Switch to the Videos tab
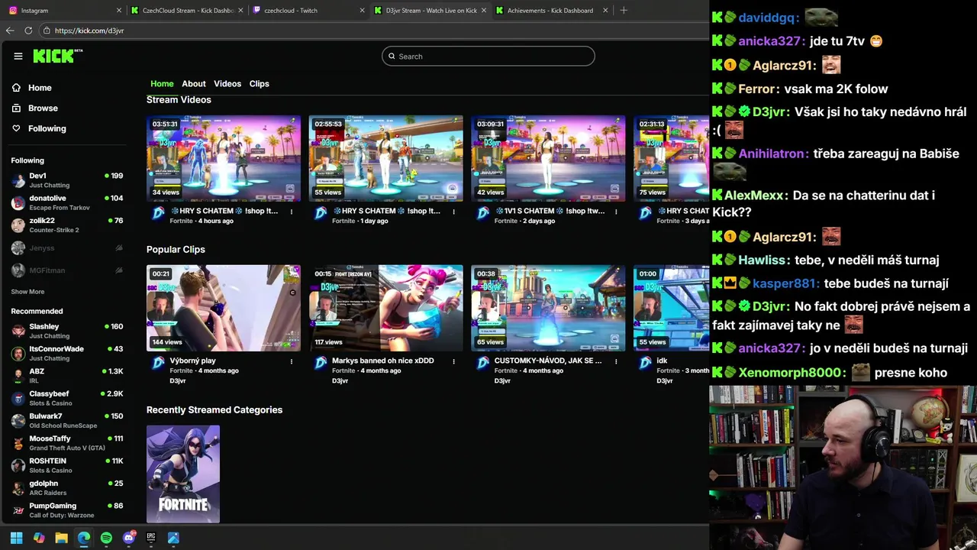977x550 pixels. [227, 83]
